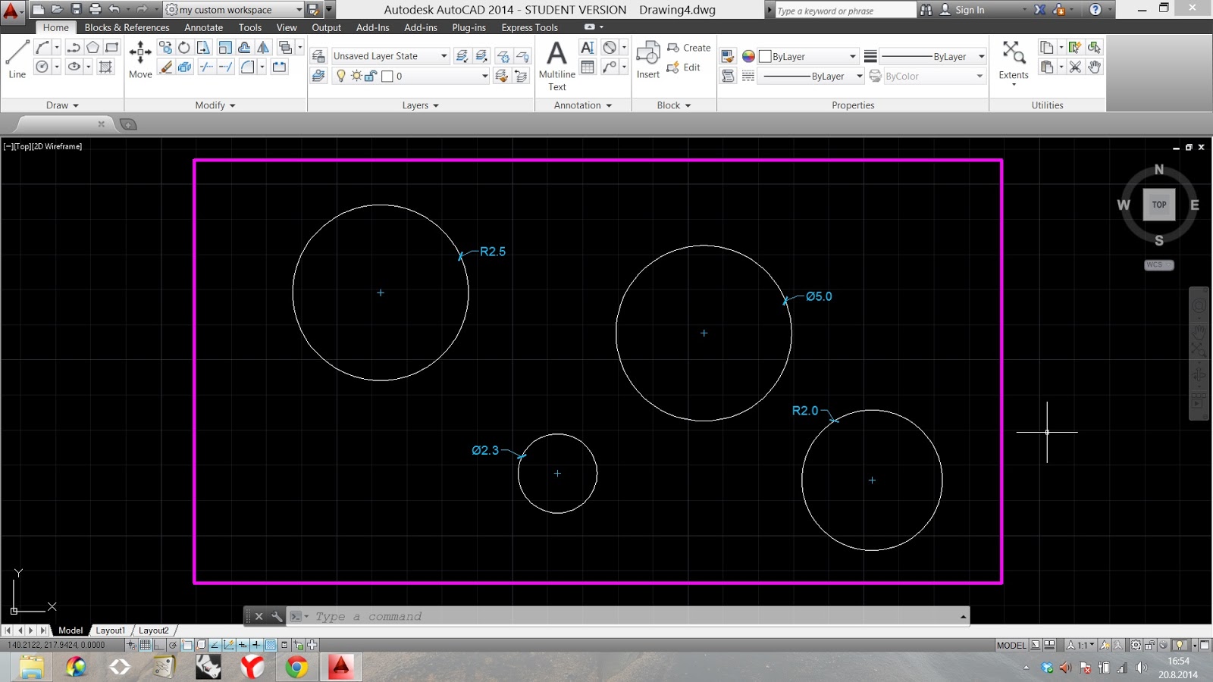Image resolution: width=1213 pixels, height=682 pixels.
Task: Select the Fillet tool
Action: 247,67
